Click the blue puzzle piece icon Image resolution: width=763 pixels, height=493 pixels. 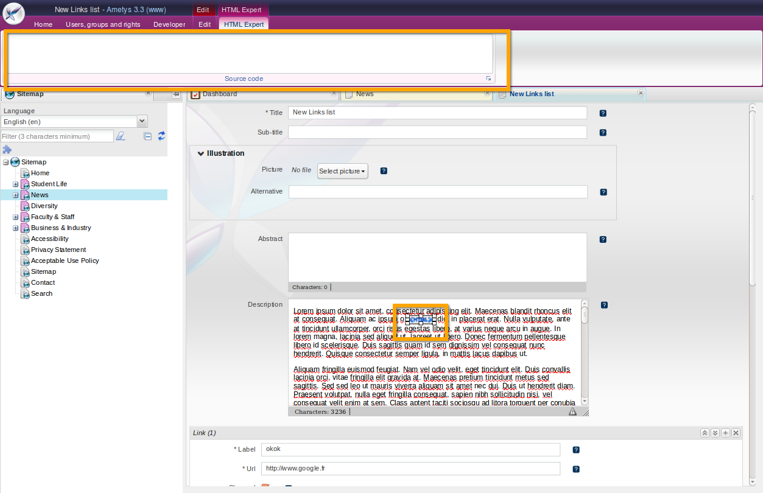pos(7,150)
